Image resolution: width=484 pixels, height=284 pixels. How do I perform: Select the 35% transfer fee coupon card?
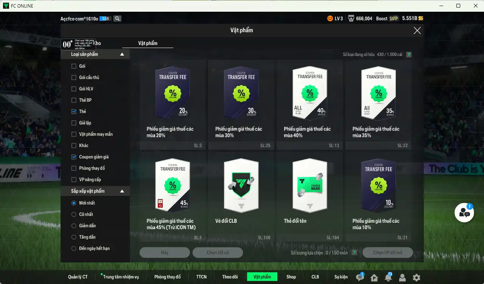tap(378, 105)
